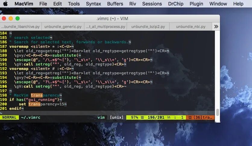Click the vnoremap keyword on line 192

point(19,69)
